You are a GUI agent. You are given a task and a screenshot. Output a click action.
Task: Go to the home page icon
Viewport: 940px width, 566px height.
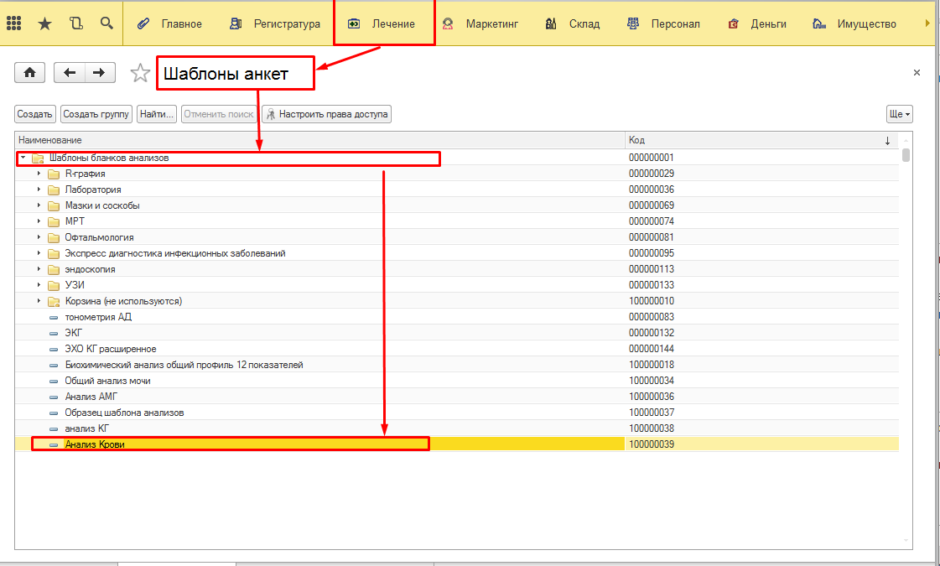coord(29,73)
